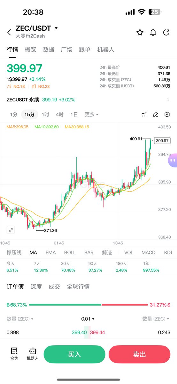The width and height of the screenshot is (177, 384).
Task: Tap the share icon in header
Action: click(x=166, y=32)
